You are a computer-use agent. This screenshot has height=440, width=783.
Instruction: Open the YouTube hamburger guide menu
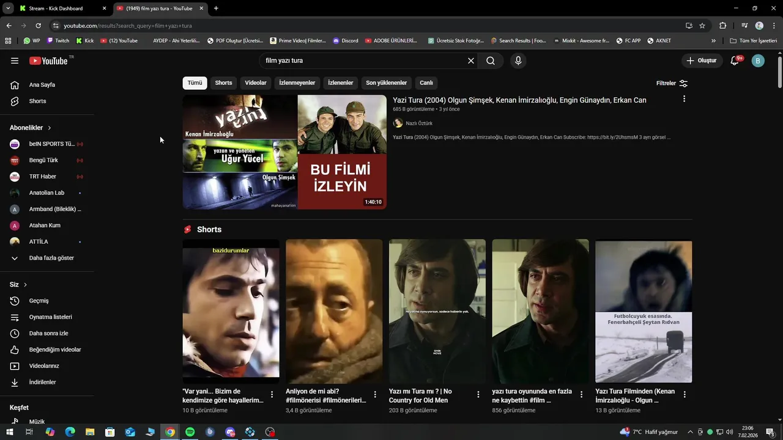[15, 61]
